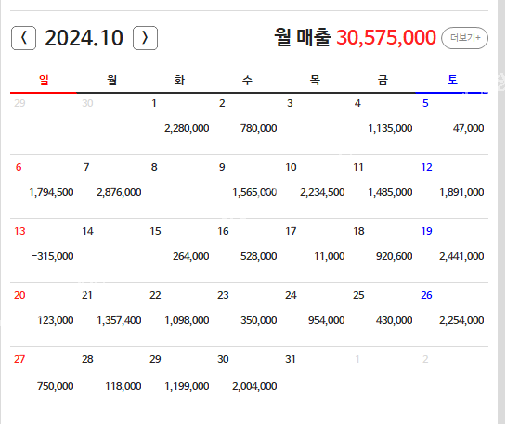Click the monthly total 30,575,000
This screenshot has height=424, width=506.
coord(386,37)
